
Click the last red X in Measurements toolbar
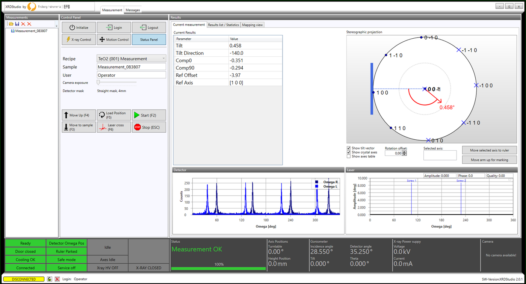29,24
